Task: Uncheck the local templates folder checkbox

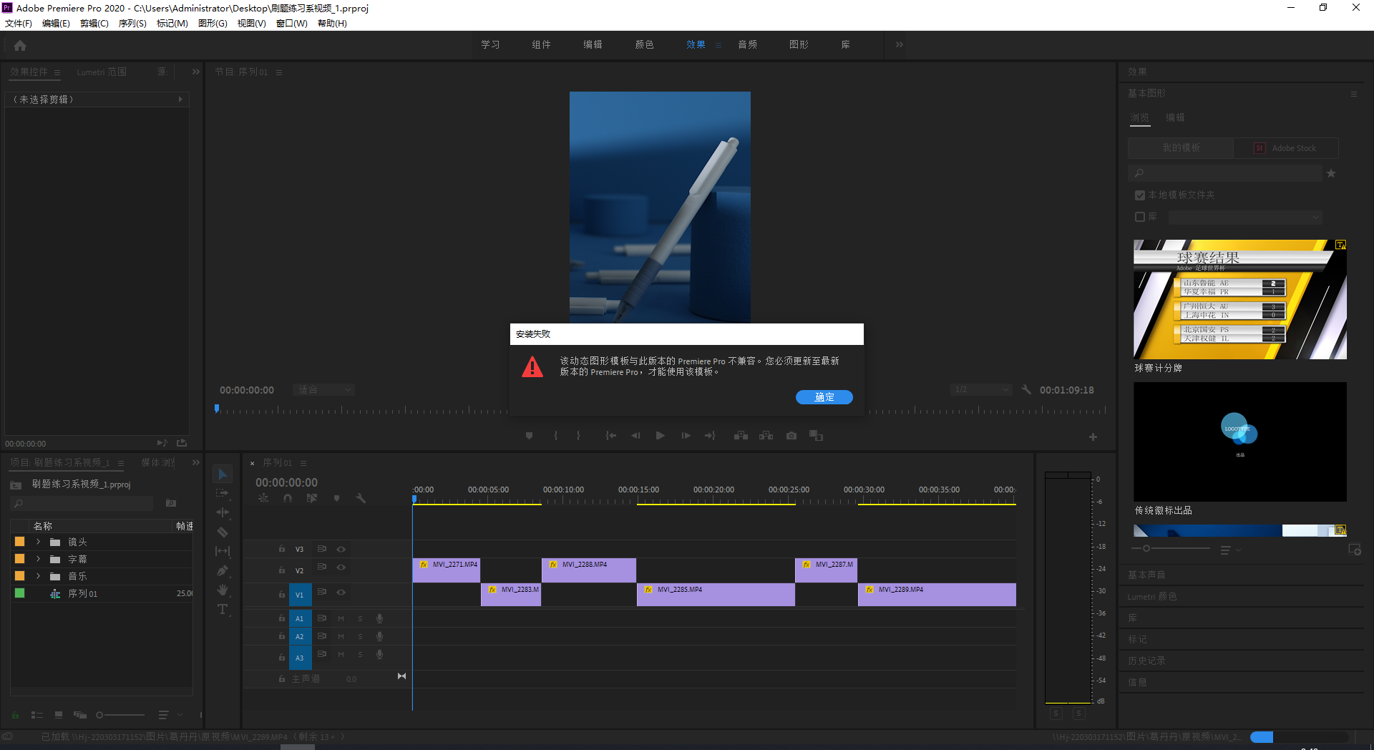Action: pyautogui.click(x=1140, y=195)
